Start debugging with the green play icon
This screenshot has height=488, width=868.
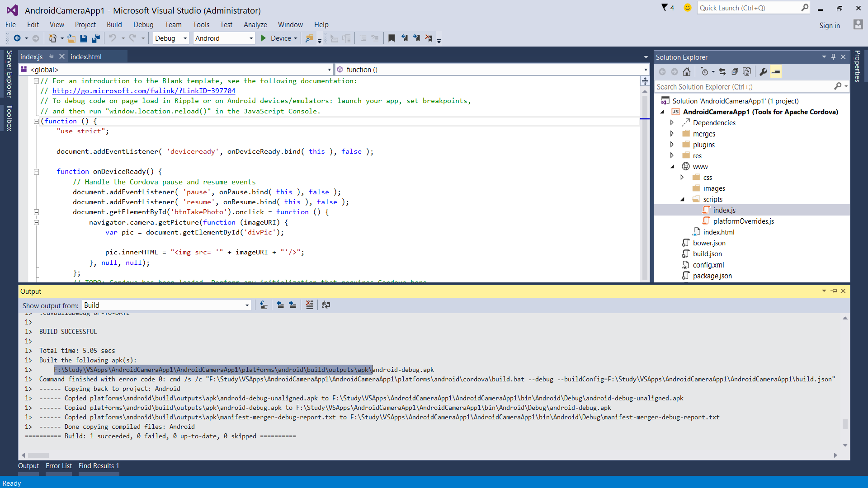point(264,38)
